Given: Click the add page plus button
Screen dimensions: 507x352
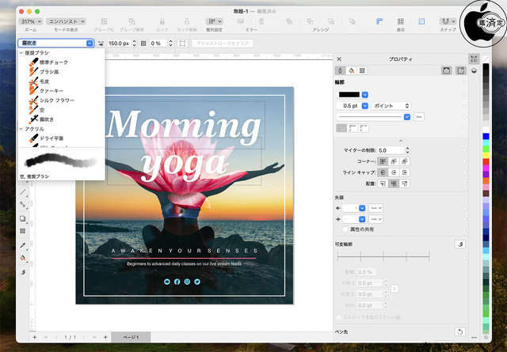Looking at the screenshot, I should tap(34, 338).
